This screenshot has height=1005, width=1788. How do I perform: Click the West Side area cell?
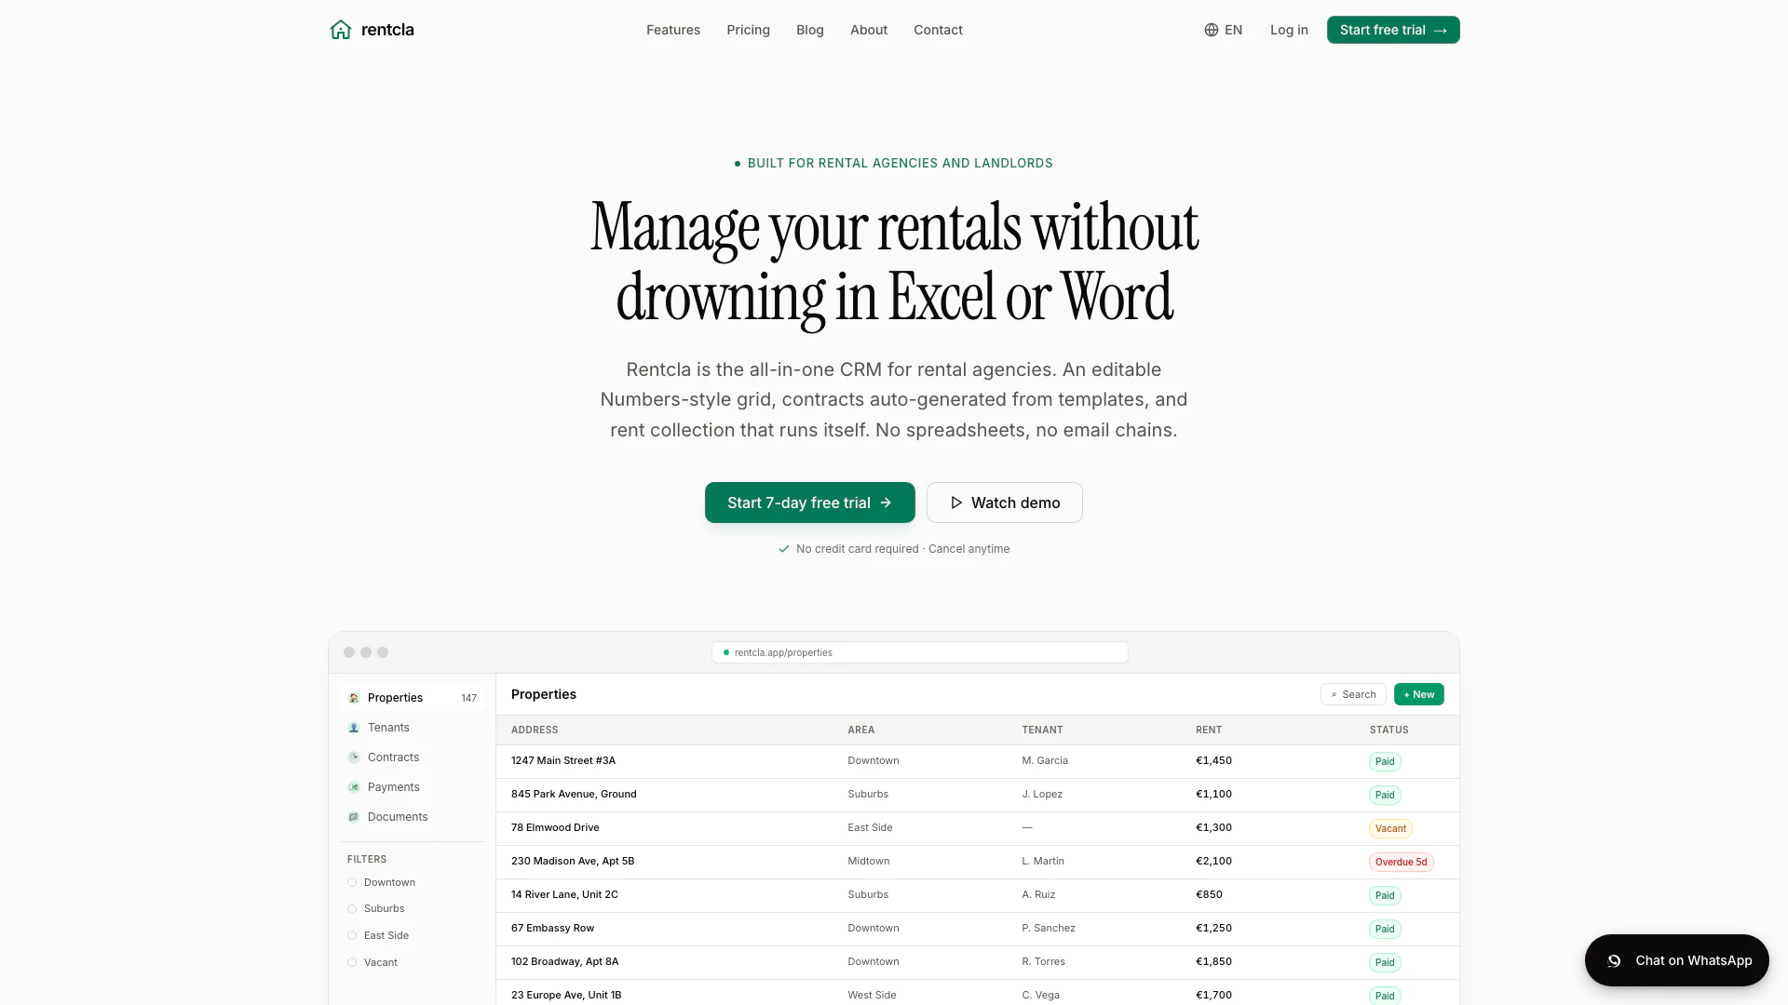tap(872, 996)
